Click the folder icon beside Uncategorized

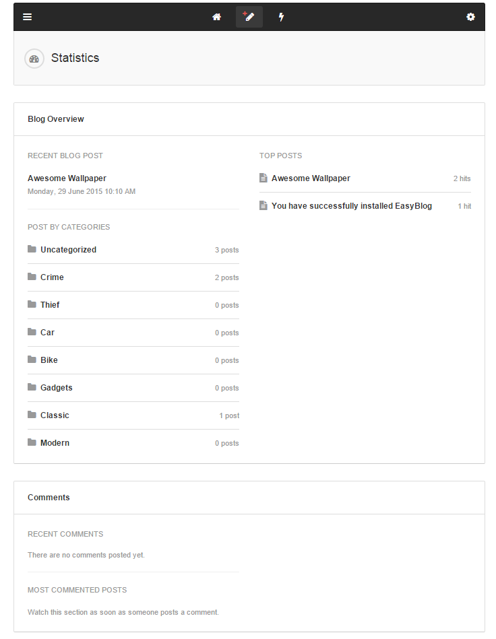point(32,249)
